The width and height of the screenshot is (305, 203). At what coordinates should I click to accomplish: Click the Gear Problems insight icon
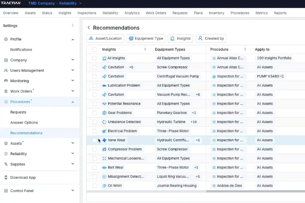point(104,113)
